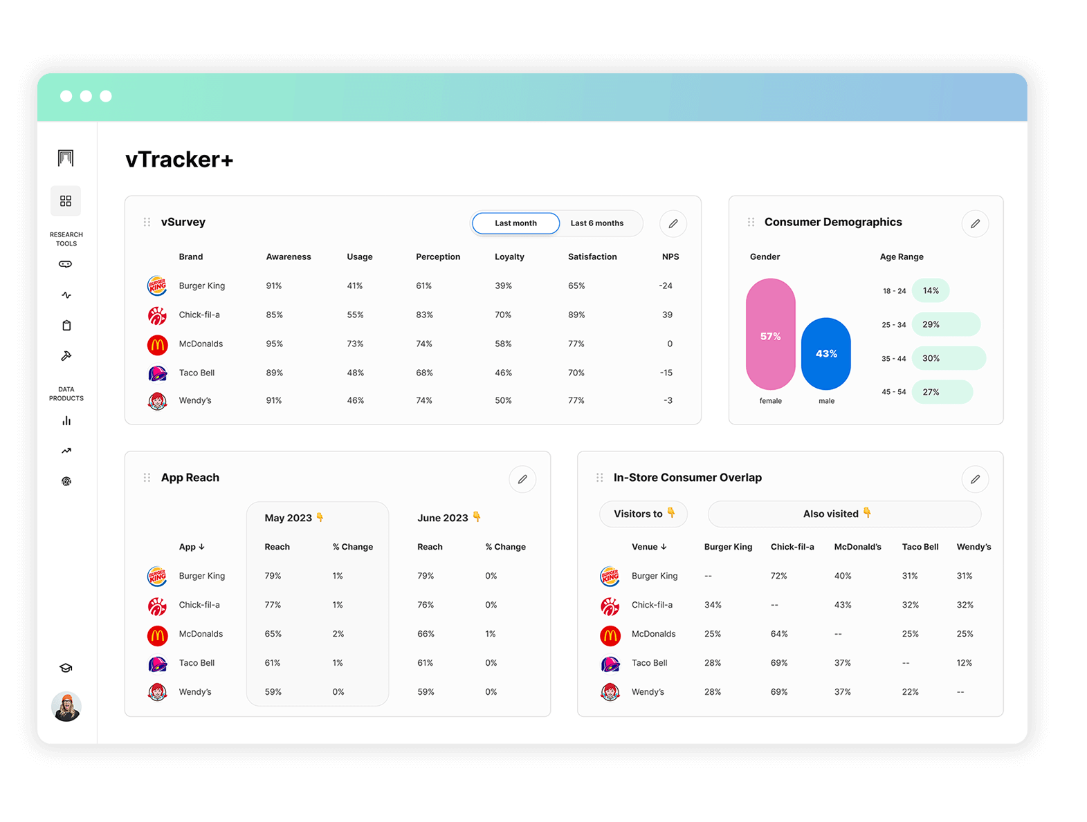Viewport: 1087px width, 822px height.
Task: Click Burger King logo in vSurvey table
Action: (157, 286)
